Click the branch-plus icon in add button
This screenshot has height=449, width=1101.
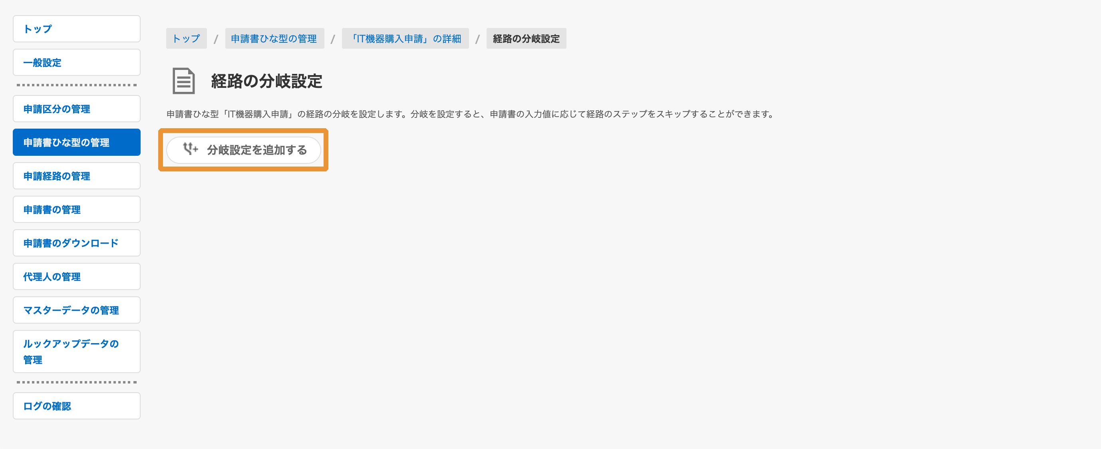click(190, 149)
